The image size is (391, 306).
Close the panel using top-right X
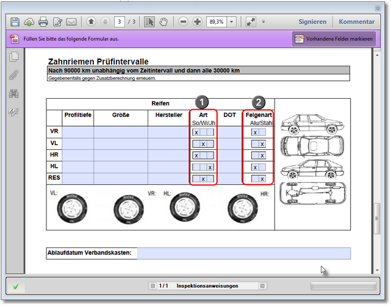coord(378,9)
